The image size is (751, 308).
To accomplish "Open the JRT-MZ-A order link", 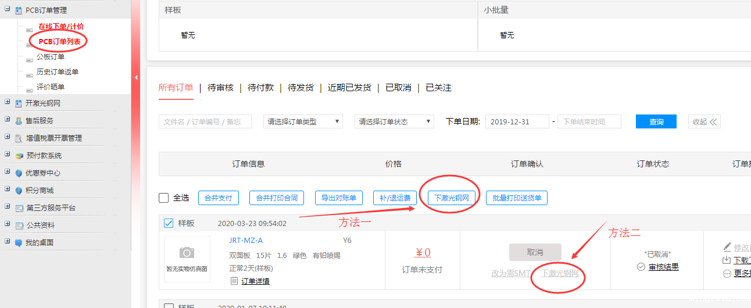I will tap(246, 241).
